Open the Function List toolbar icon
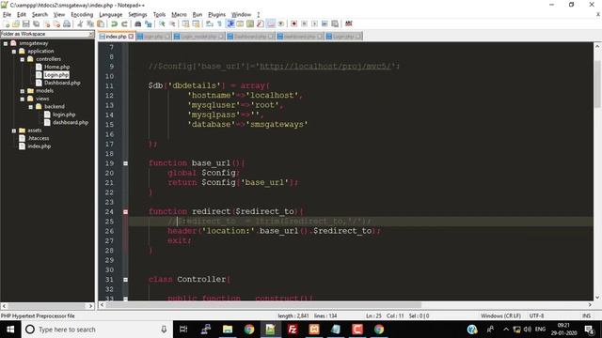The height and width of the screenshot is (338, 602). coord(261,23)
